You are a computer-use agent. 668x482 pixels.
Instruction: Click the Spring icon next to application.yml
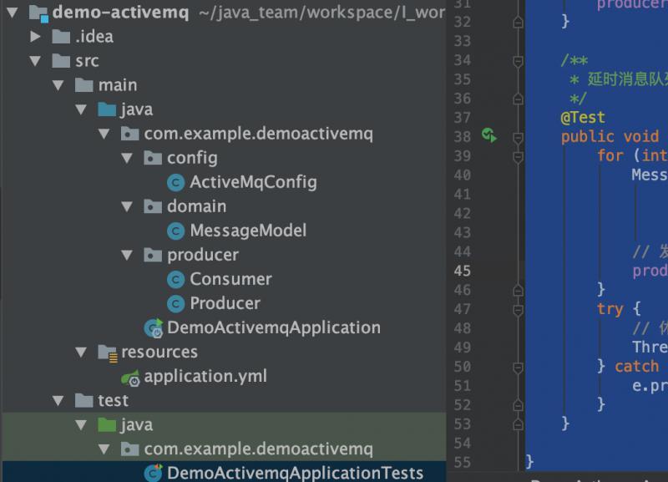129,376
